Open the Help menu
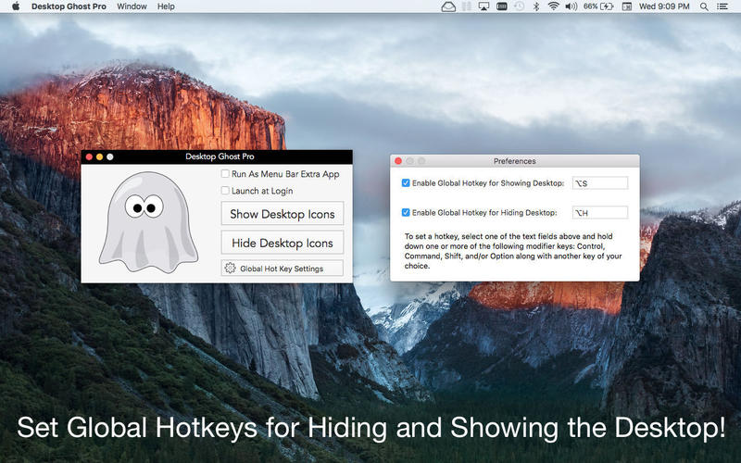This screenshot has height=463, width=741. point(166,6)
